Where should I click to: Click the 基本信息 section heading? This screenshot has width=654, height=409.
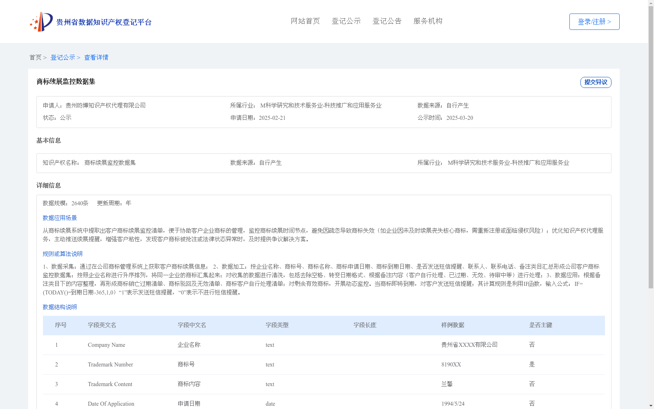(49, 140)
